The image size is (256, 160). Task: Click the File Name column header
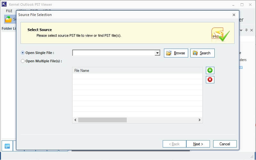137,70
